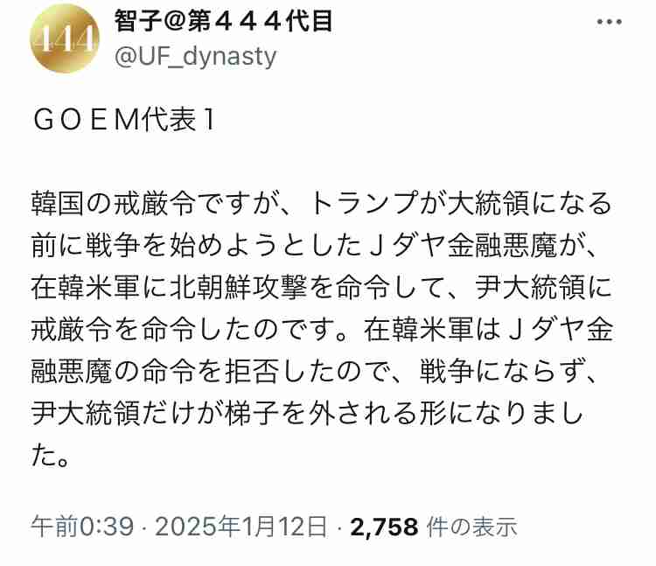Screen dimensions: 656x566
Task: Open the @UF_dynasty handle link
Action: (195, 57)
